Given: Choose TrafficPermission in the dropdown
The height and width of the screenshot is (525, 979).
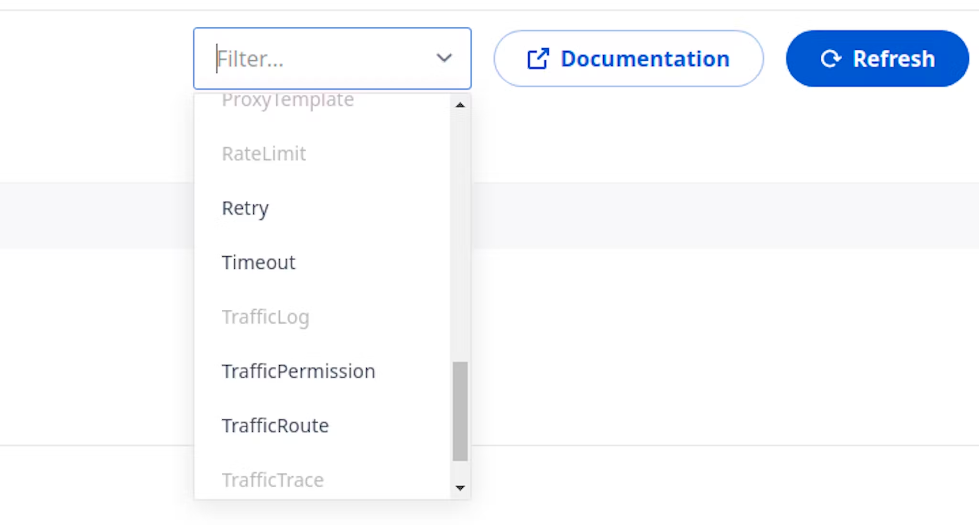Looking at the screenshot, I should [298, 371].
